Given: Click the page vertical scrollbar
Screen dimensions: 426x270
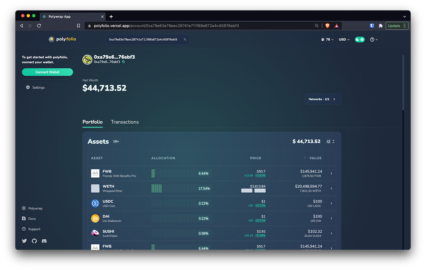Looking at the screenshot, I should (403, 83).
